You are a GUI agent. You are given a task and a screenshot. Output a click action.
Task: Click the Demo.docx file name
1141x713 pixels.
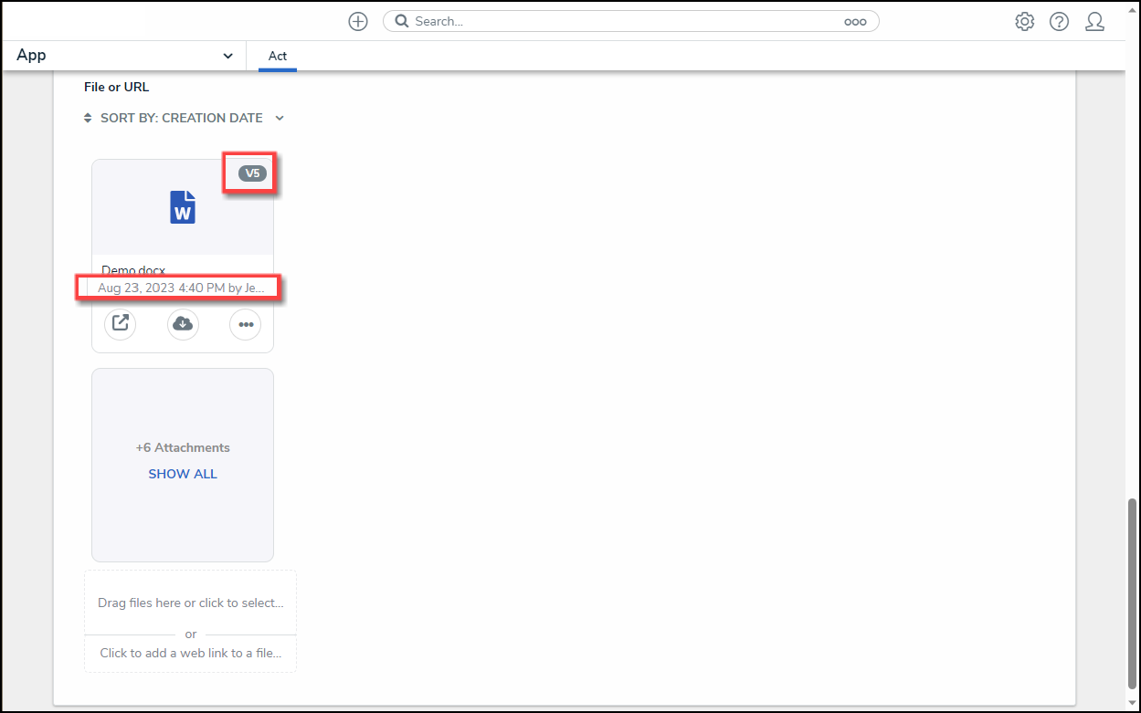133,270
